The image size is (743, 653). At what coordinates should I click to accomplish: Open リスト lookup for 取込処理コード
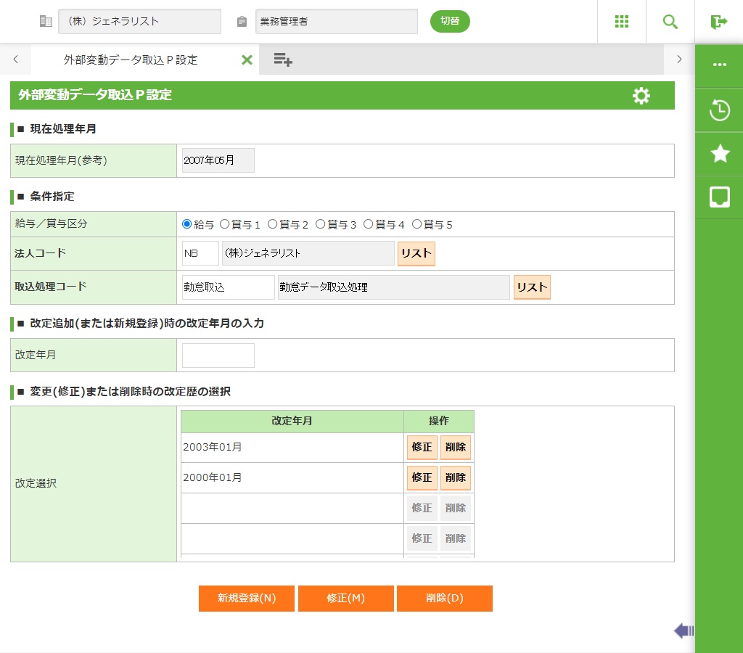click(x=532, y=287)
